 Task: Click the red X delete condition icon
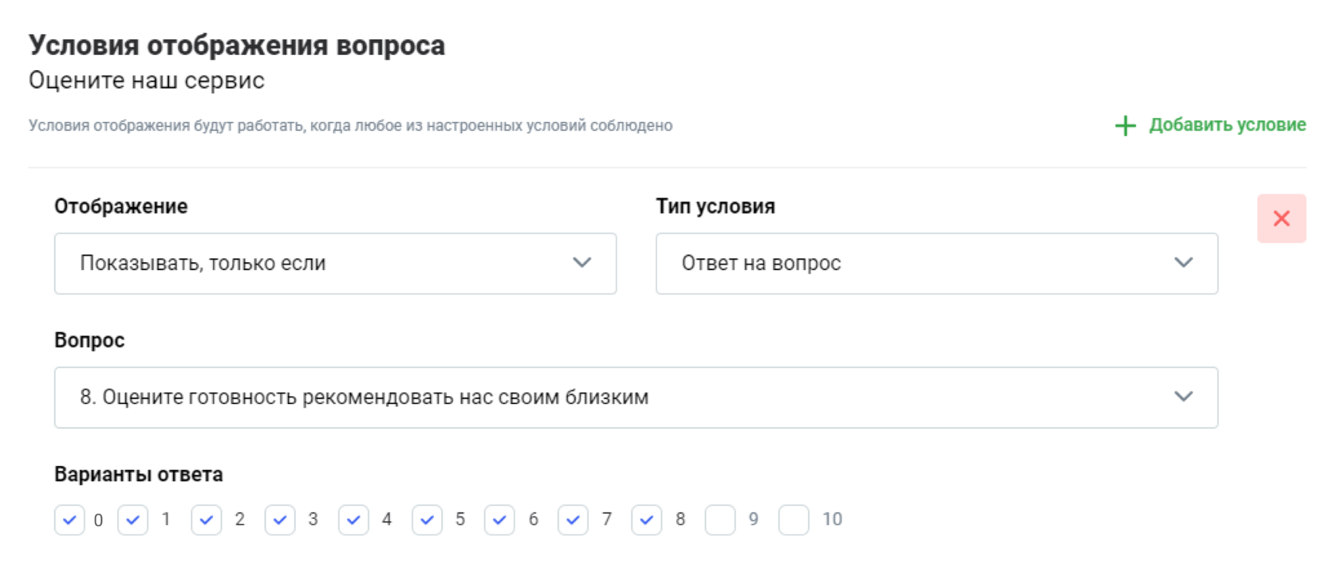click(x=1281, y=218)
